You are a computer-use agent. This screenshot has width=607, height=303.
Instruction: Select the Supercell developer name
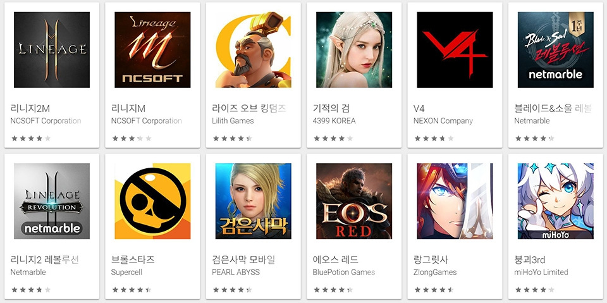point(126,273)
